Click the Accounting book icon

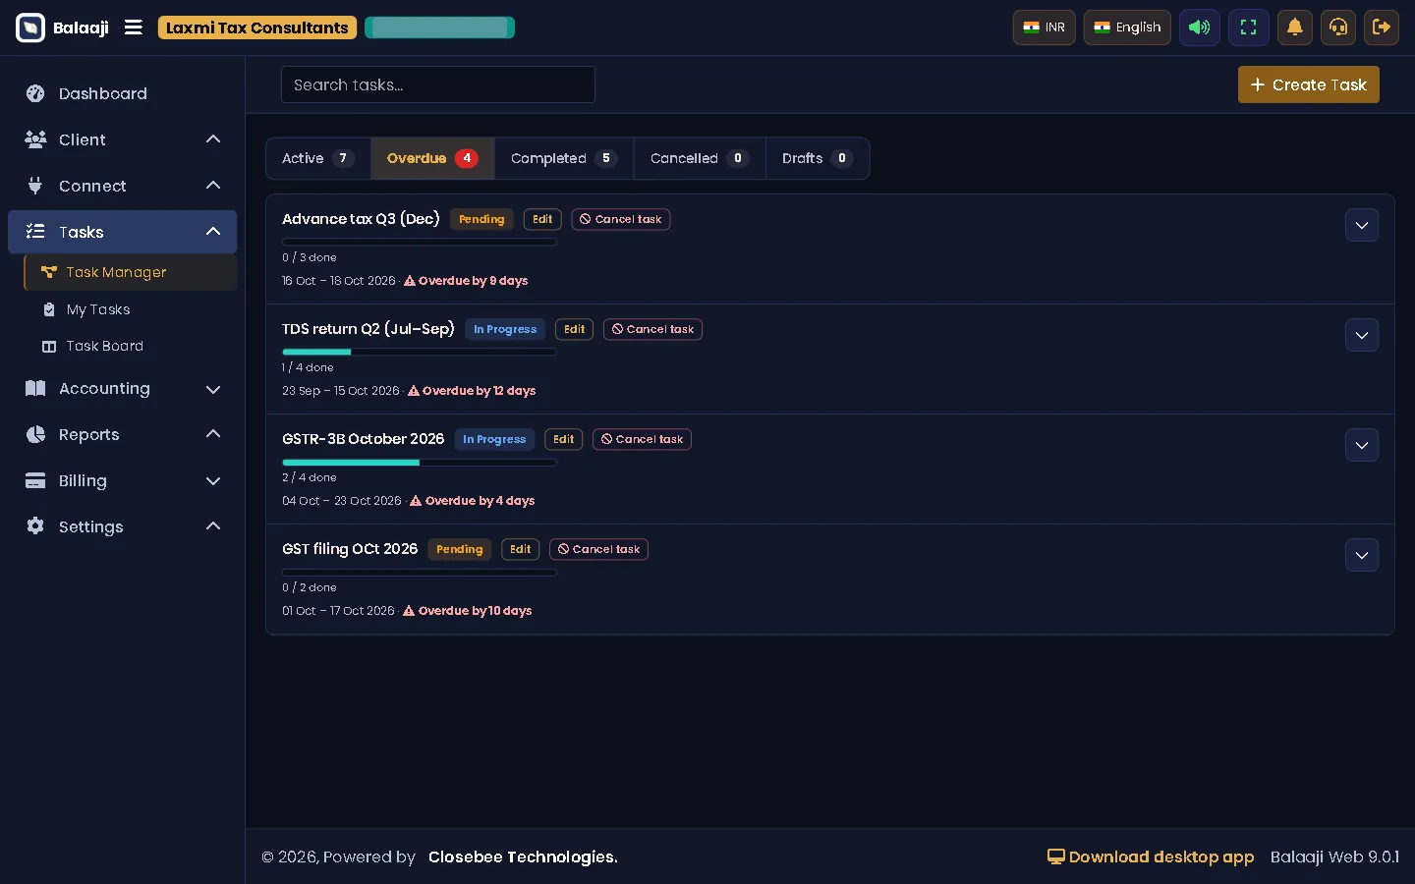tap(35, 388)
